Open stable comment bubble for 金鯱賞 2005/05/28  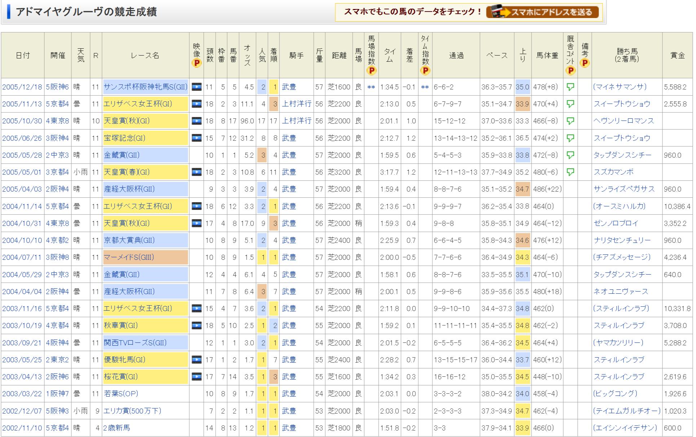tap(570, 155)
